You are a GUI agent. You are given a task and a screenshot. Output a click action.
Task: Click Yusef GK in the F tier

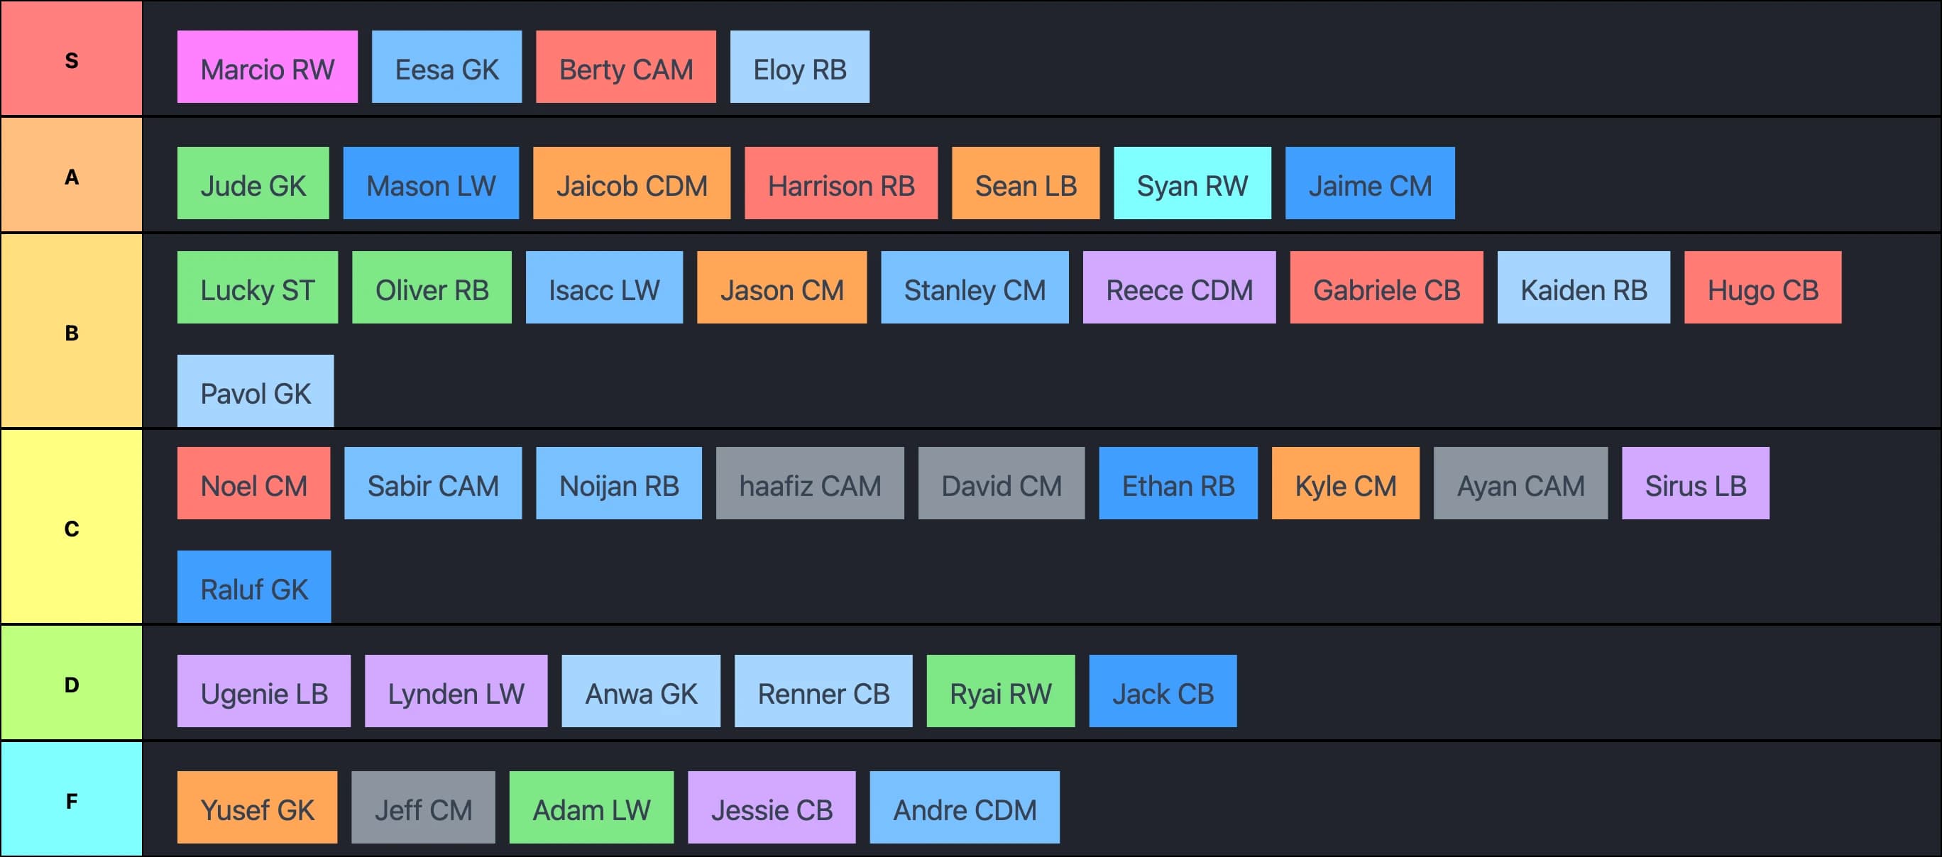click(x=257, y=807)
